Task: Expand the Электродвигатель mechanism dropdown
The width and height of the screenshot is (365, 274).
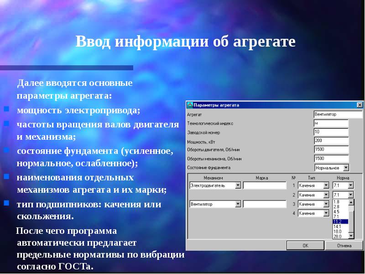Action: (238, 185)
